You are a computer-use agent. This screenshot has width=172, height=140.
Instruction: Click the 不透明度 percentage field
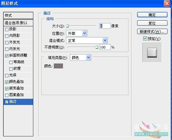105,47
